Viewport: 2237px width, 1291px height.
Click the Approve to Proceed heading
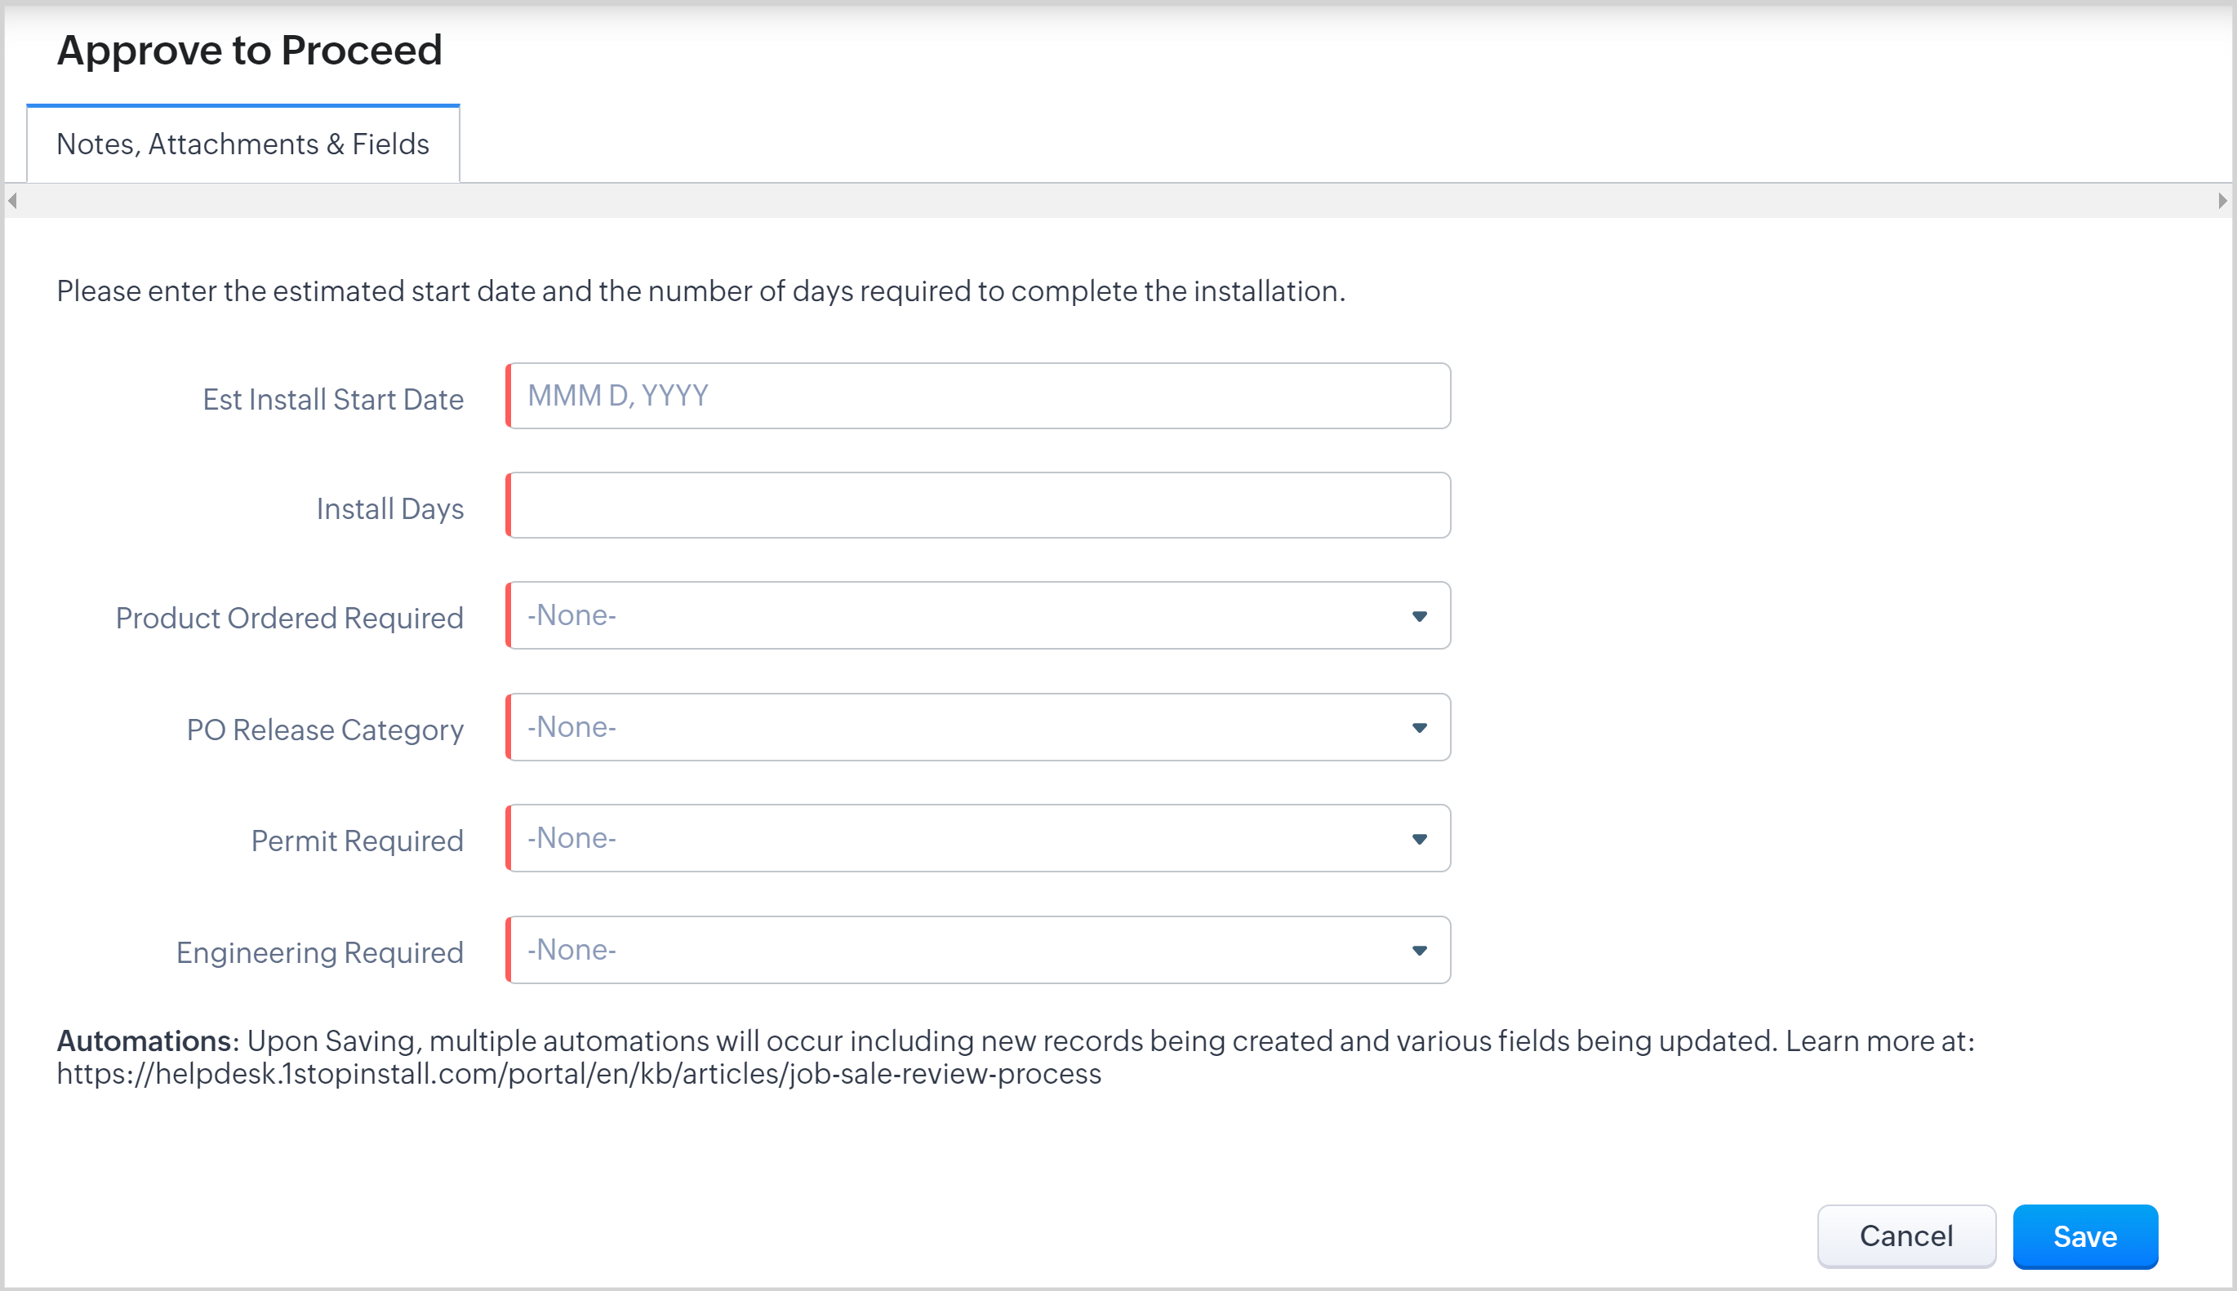point(249,51)
